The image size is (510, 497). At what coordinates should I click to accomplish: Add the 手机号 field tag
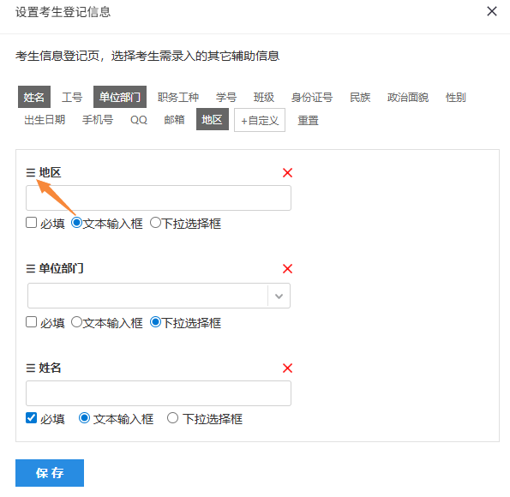point(98,119)
